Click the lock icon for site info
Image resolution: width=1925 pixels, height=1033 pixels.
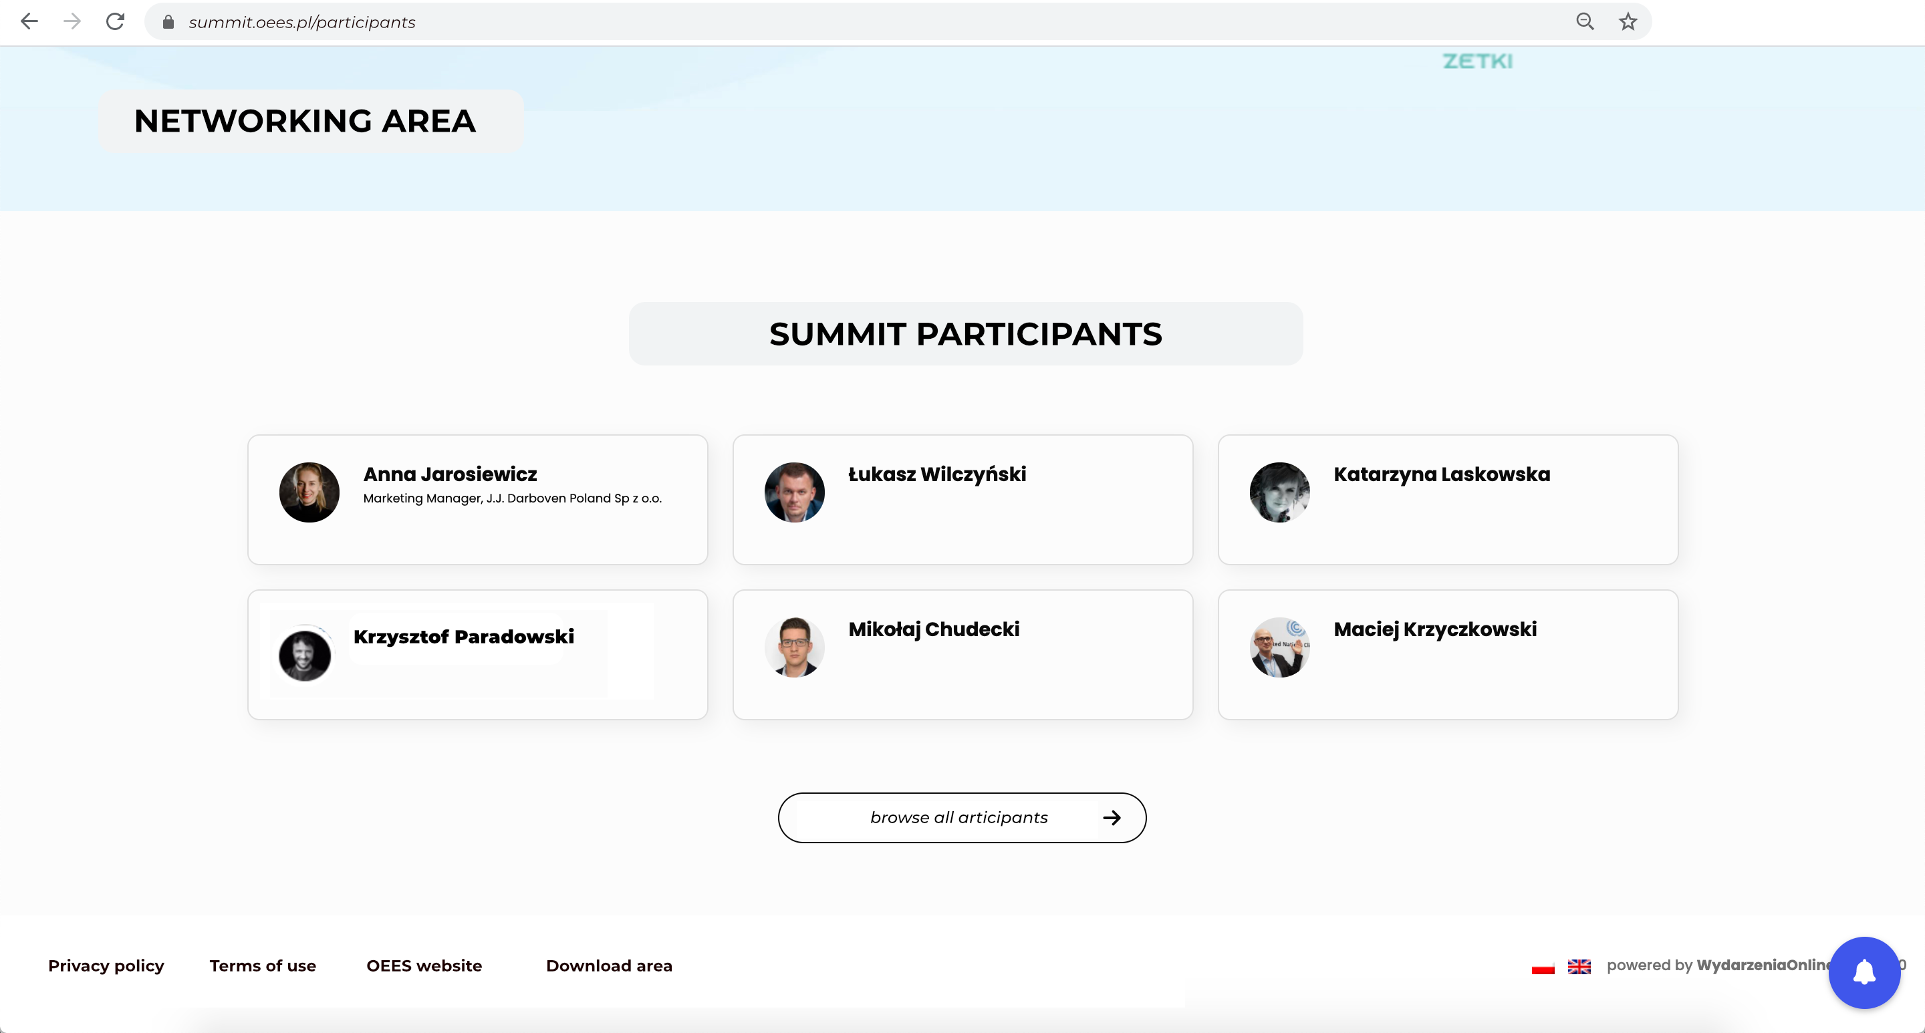[x=168, y=23]
